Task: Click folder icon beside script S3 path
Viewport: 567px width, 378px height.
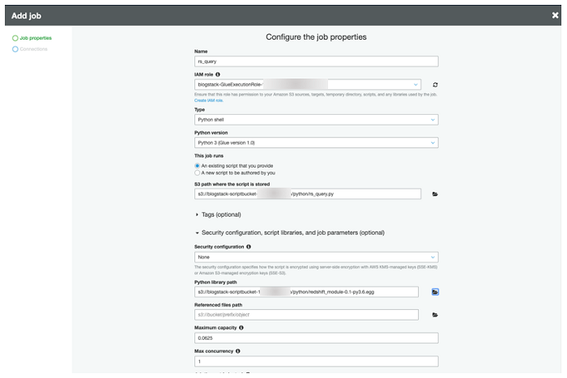Action: tap(435, 194)
